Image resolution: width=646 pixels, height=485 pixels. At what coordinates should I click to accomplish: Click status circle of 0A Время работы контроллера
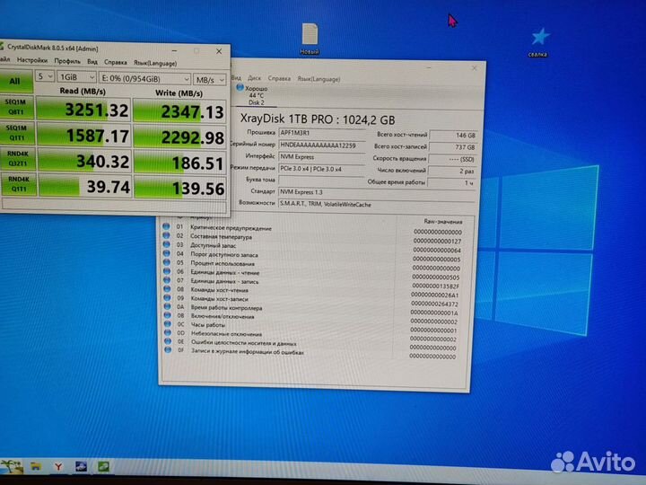(167, 307)
